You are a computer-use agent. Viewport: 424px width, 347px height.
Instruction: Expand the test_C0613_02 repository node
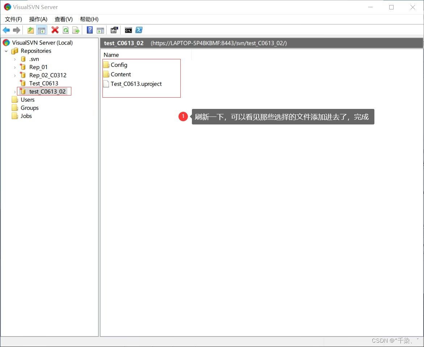point(14,91)
